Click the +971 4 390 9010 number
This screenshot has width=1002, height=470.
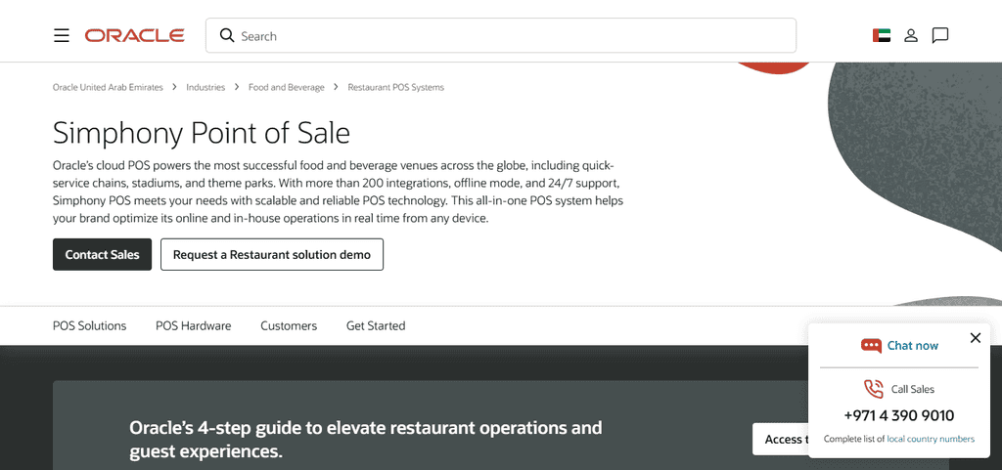[x=898, y=416]
